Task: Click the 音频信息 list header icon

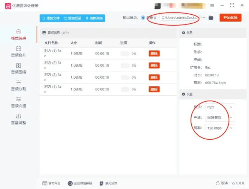Action: 44,33
